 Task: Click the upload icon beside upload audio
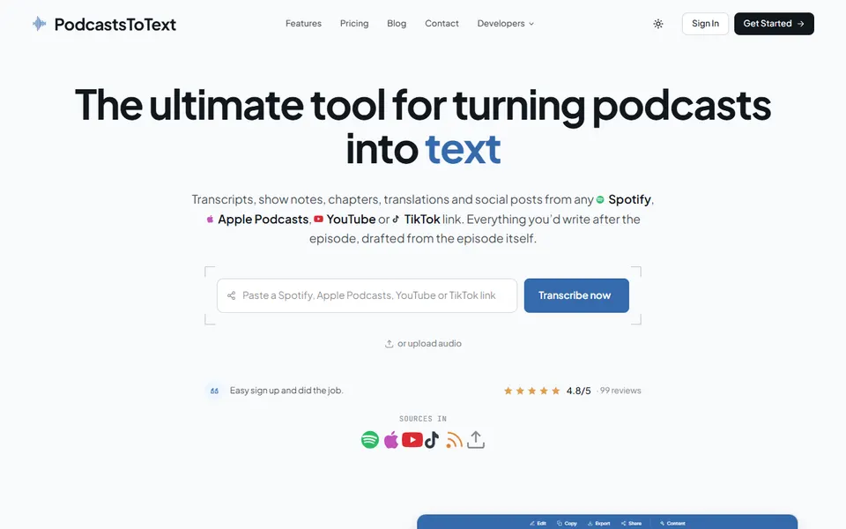pos(389,344)
